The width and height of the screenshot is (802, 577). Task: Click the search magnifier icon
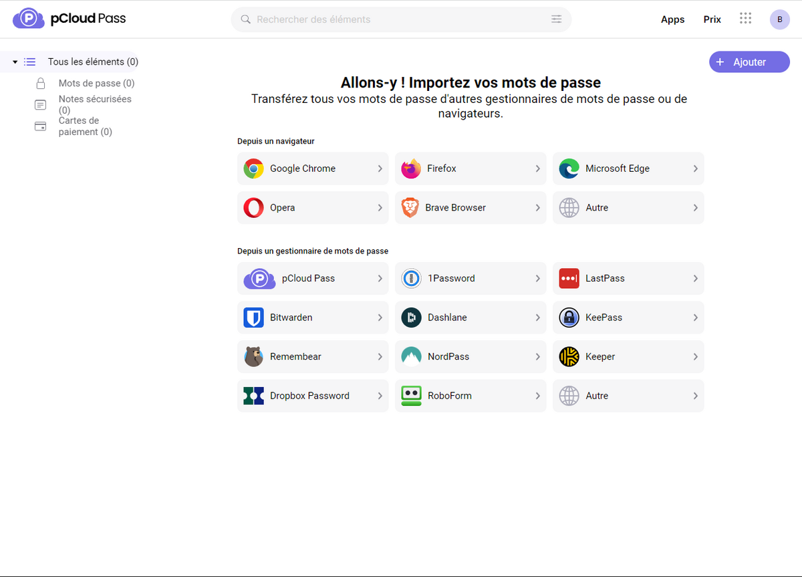point(245,19)
